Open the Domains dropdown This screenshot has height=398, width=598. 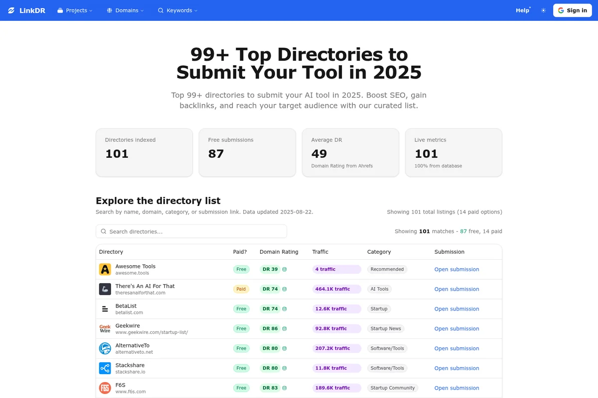[125, 10]
